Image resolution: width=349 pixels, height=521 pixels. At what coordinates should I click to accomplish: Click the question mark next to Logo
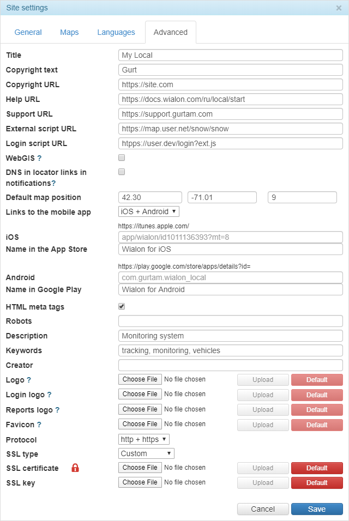click(29, 380)
